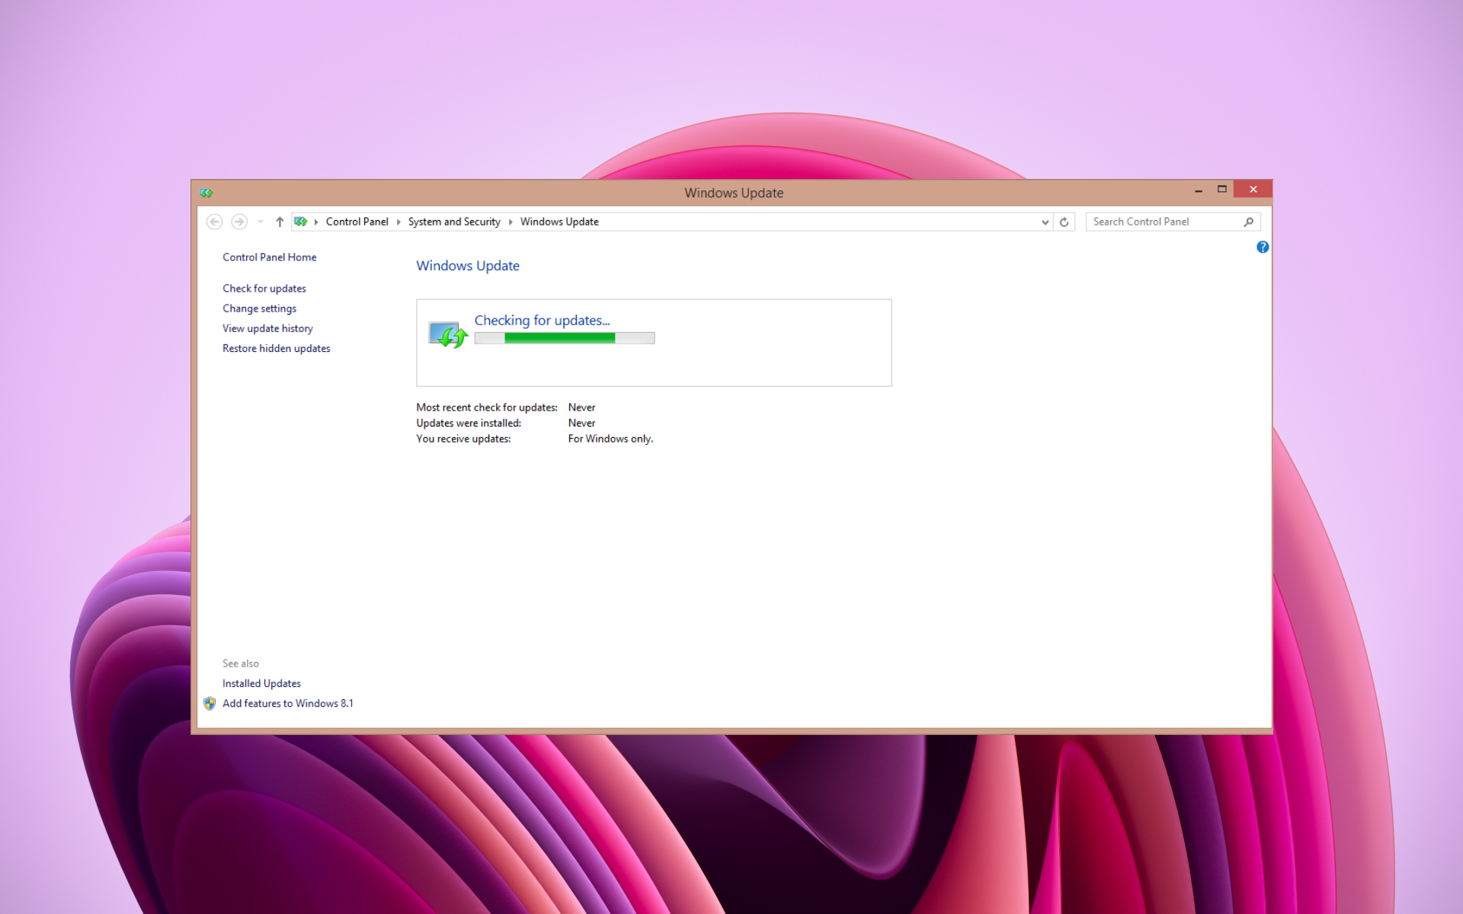1463x914 pixels.
Task: Go to Control Panel Home
Action: [269, 257]
